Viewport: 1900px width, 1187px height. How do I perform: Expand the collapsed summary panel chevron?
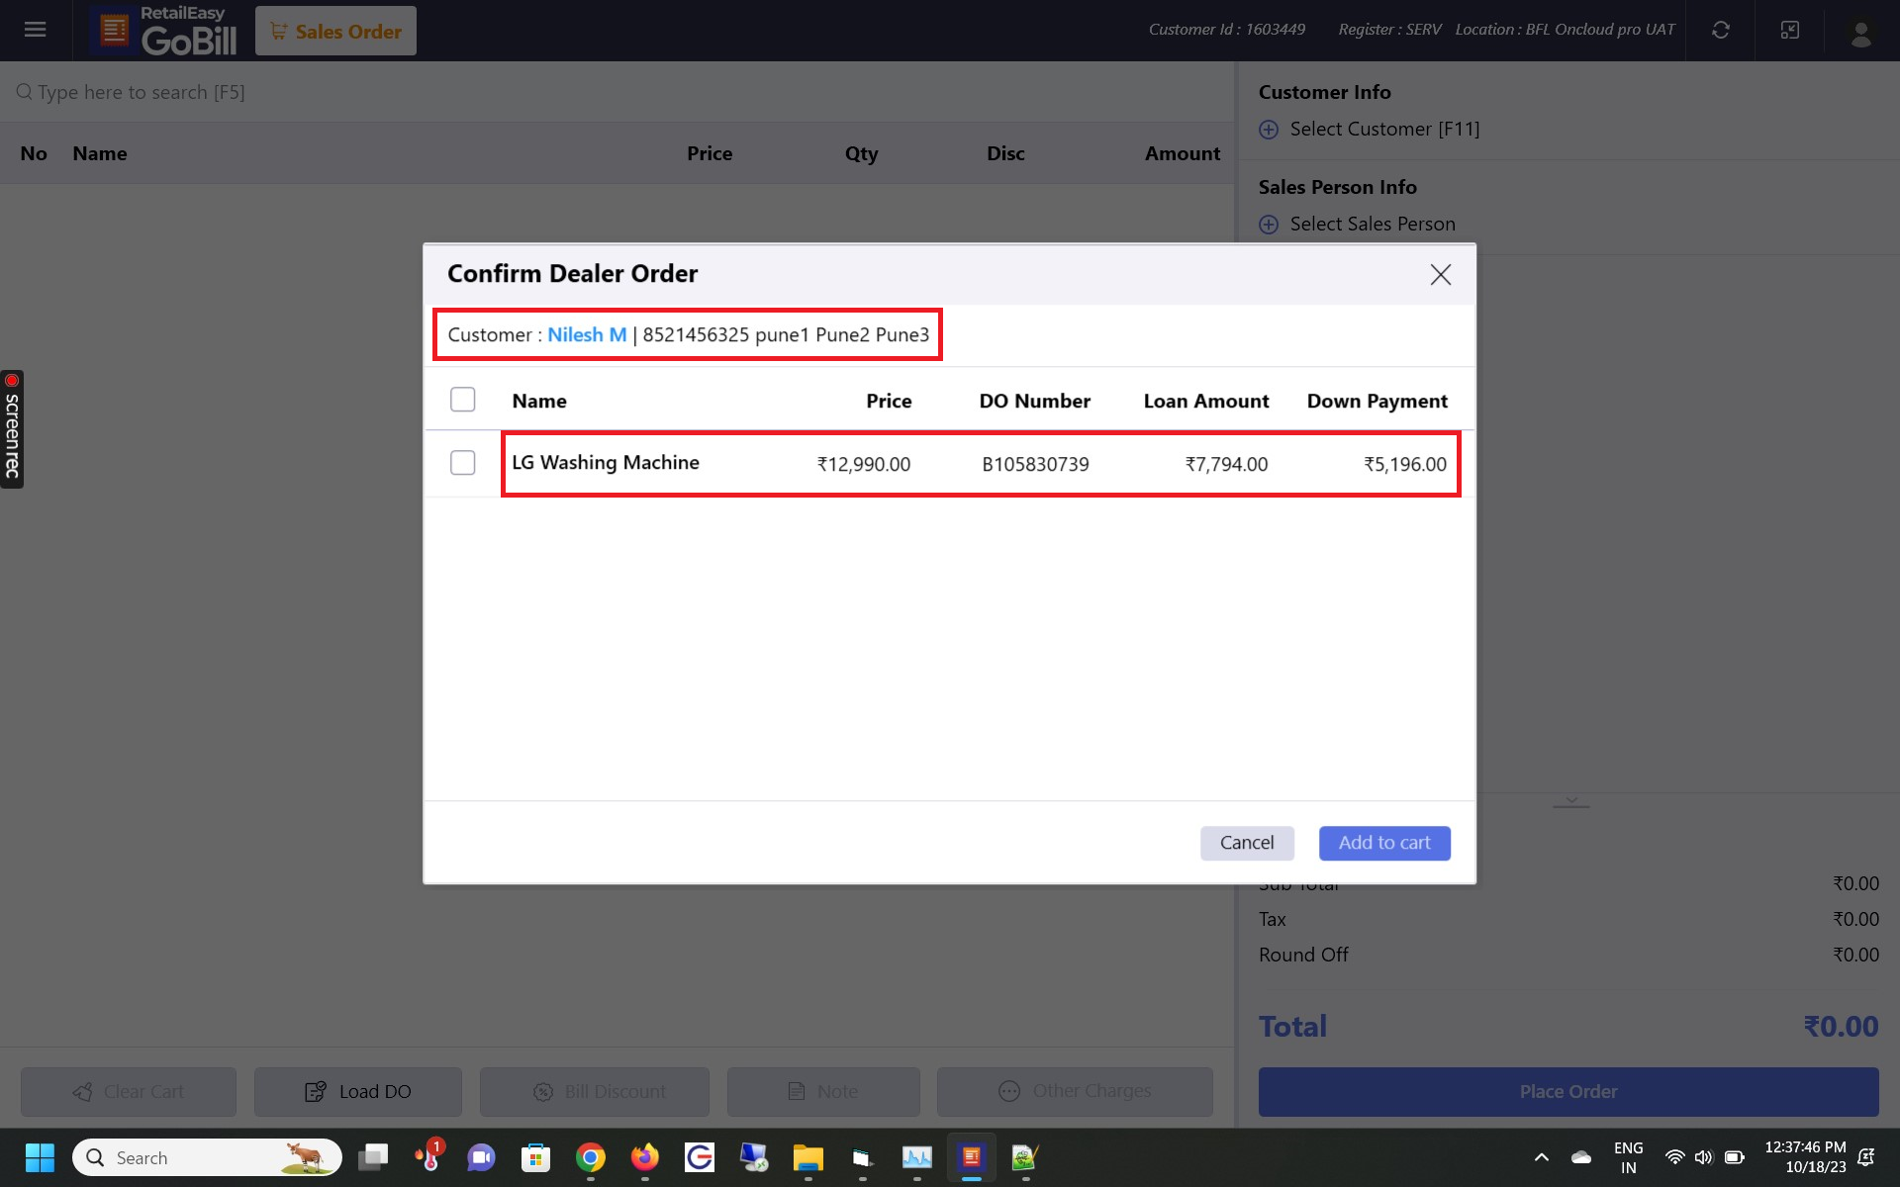pos(1570,801)
